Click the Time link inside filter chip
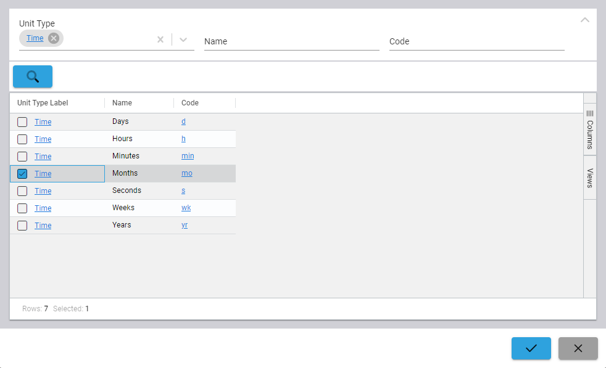 pos(35,38)
